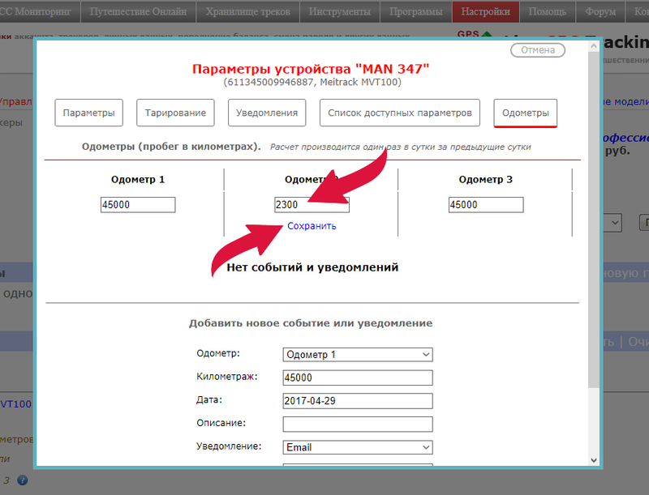Focus the Одометр 1 value field
Screen dimensions: 649x495
click(x=138, y=205)
